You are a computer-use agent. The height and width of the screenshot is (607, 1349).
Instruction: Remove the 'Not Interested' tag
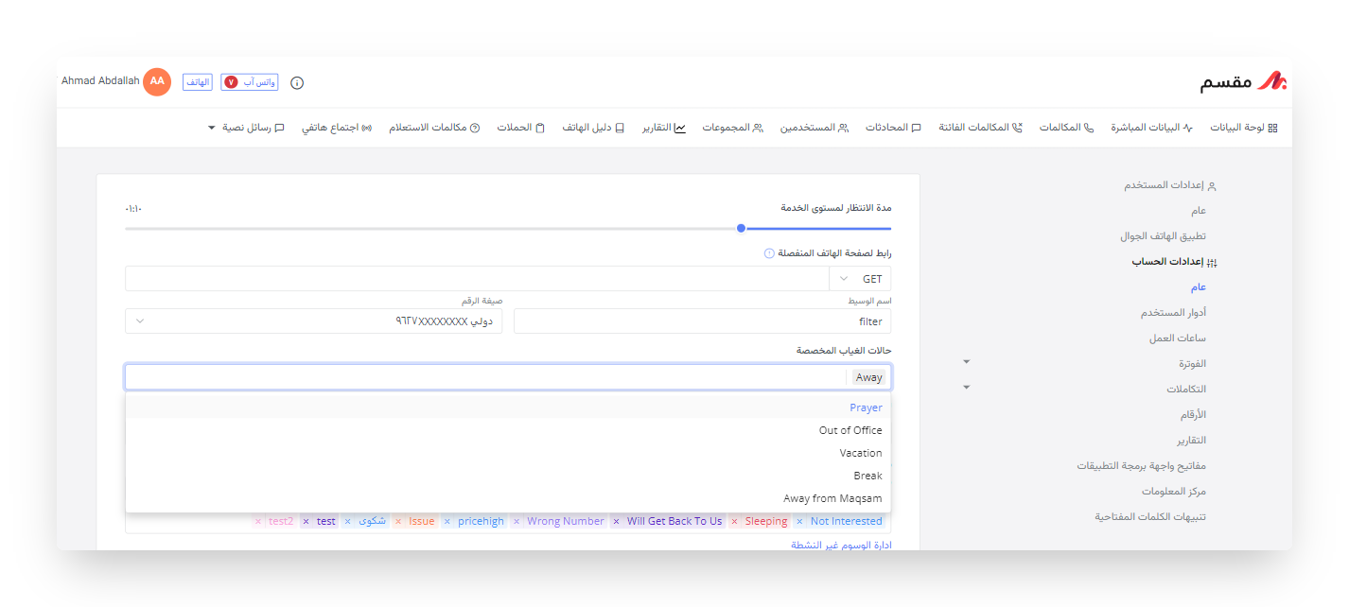click(800, 521)
